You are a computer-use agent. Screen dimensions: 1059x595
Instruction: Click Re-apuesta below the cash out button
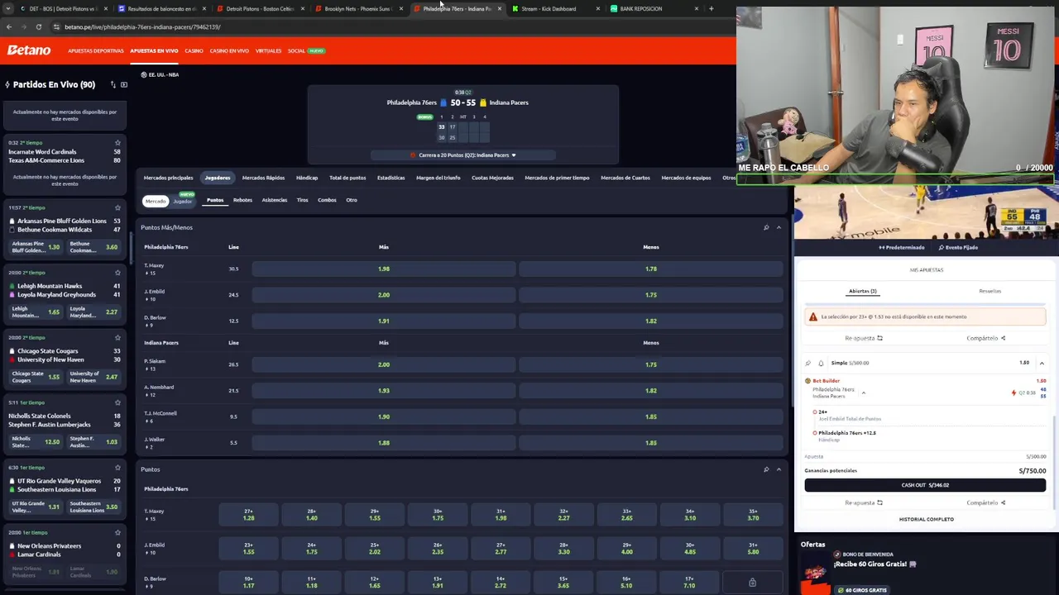click(x=864, y=502)
